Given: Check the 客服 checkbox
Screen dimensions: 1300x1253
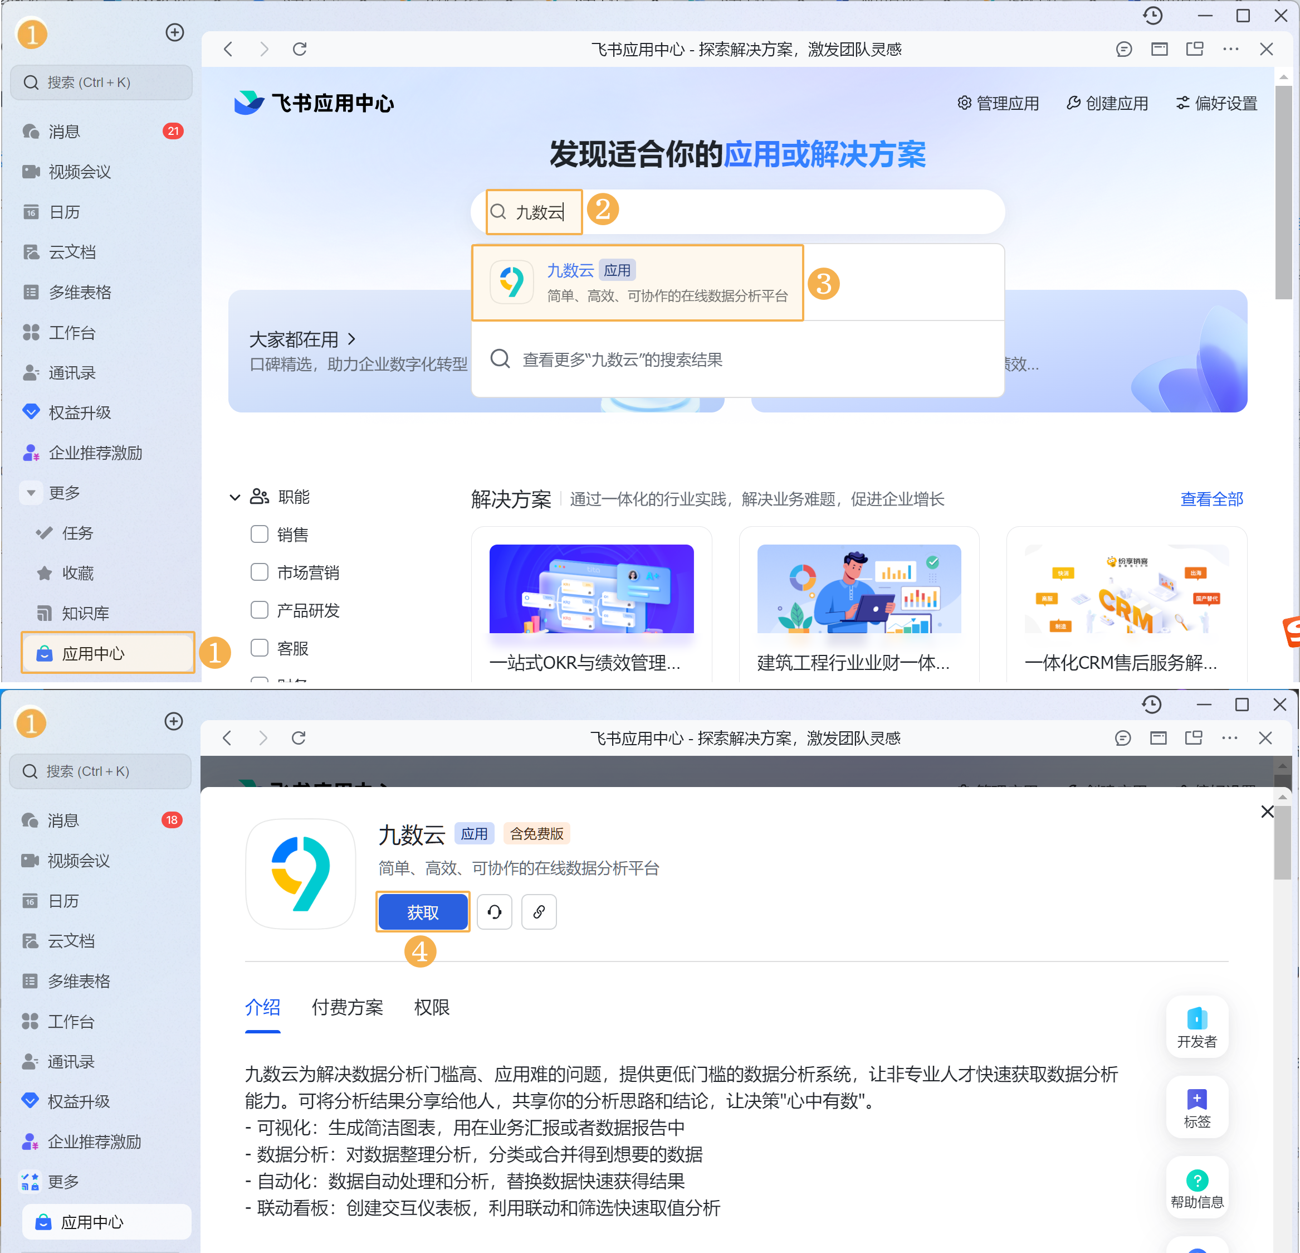Looking at the screenshot, I should click(x=260, y=648).
